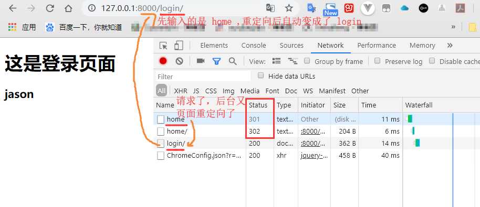Image resolution: width=480 pixels, height=207 pixels.
Task: Switch to the Elements tab
Action: (x=214, y=46)
